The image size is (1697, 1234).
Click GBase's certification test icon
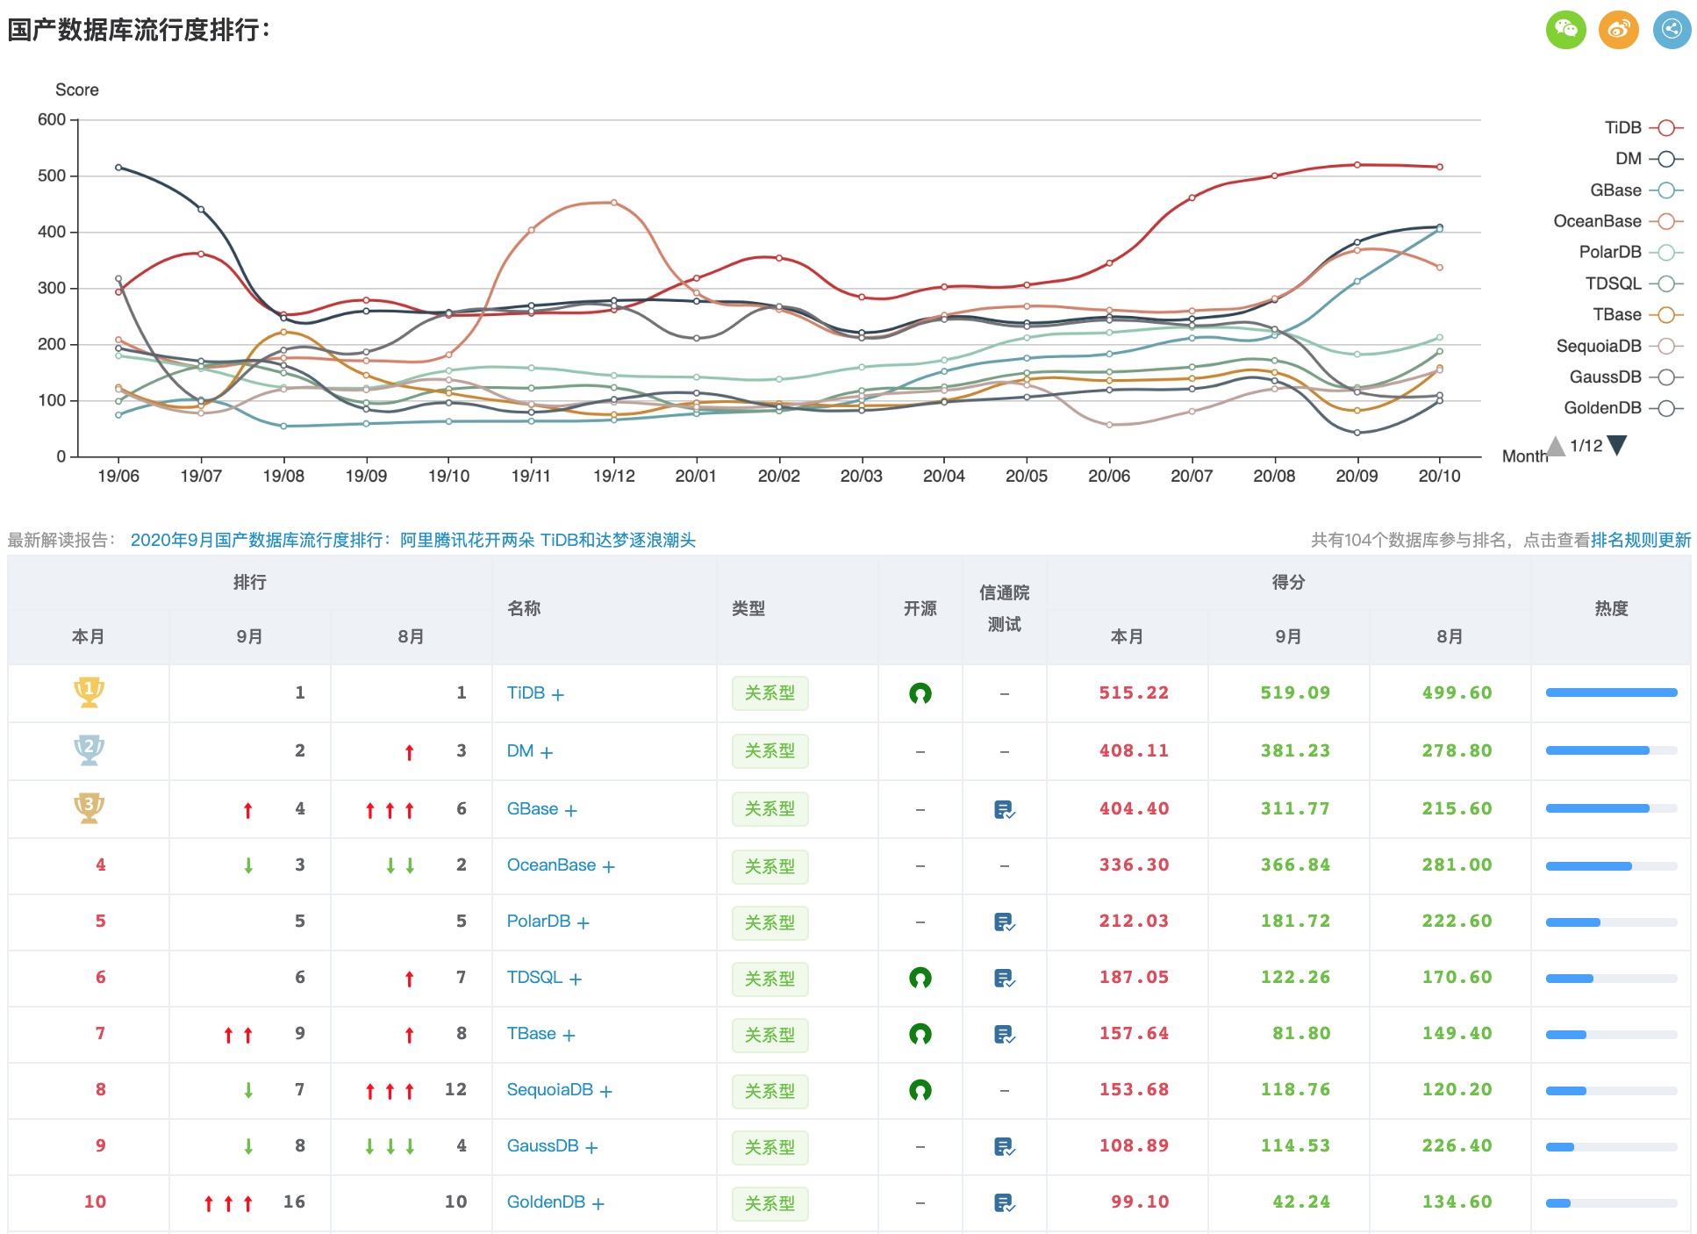click(1004, 809)
